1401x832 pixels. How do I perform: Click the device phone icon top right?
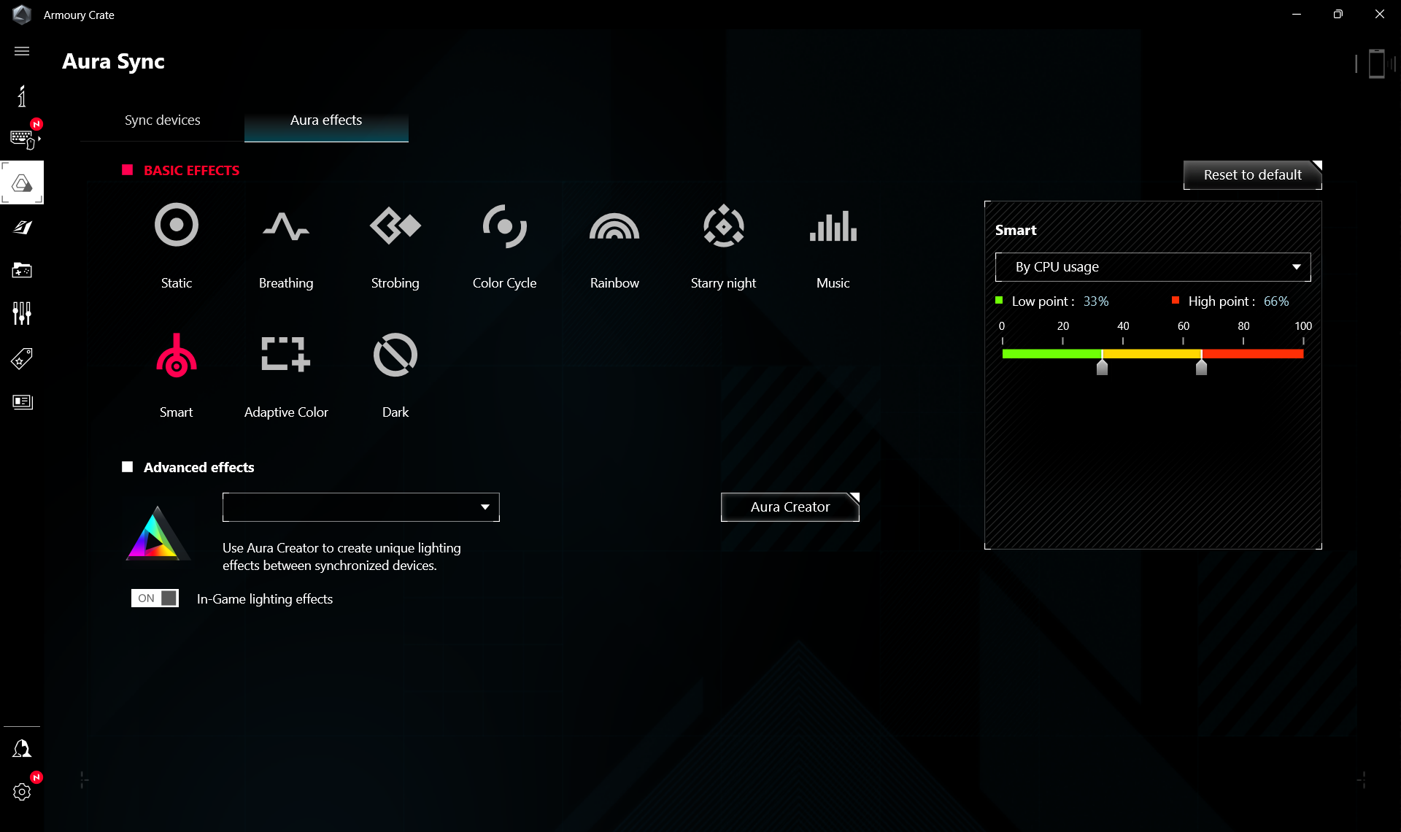1376,64
